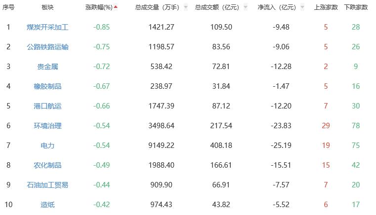Select the 港口航运 sector link

click(x=47, y=106)
